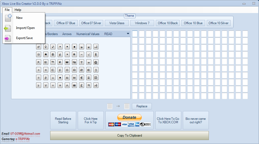Viewport: 259px width, 144px height.
Task: Insert the registered ® symbol
Action: coord(53,54)
